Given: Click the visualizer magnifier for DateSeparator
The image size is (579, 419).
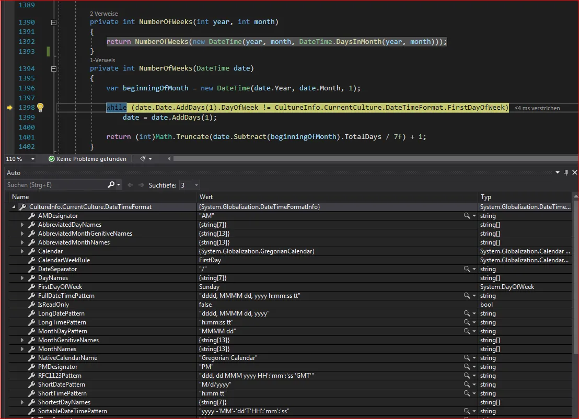Looking at the screenshot, I should pyautogui.click(x=467, y=269).
